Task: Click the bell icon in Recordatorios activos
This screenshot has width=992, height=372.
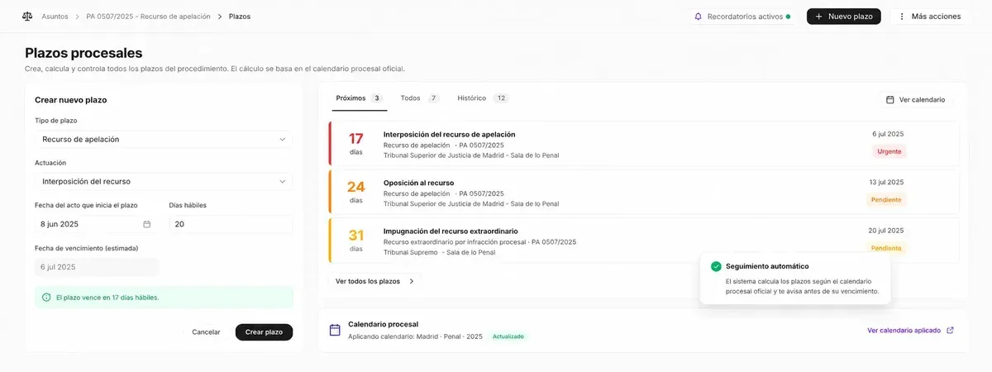Action: click(698, 17)
